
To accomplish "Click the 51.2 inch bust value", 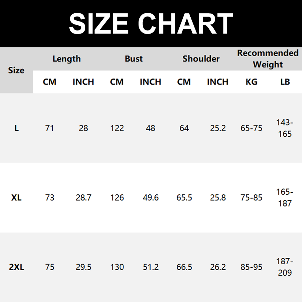I will 151,267.
